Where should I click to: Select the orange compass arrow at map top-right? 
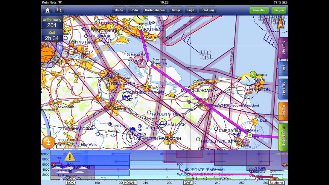(280, 23)
